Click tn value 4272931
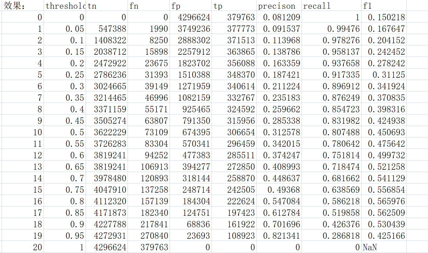Image resolution: width=428 pixels, height=253 pixels. pyautogui.click(x=107, y=235)
